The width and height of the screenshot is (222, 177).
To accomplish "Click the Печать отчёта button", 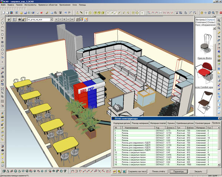I will [158, 171].
